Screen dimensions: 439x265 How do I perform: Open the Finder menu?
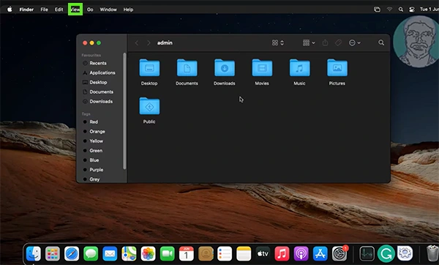(26, 10)
